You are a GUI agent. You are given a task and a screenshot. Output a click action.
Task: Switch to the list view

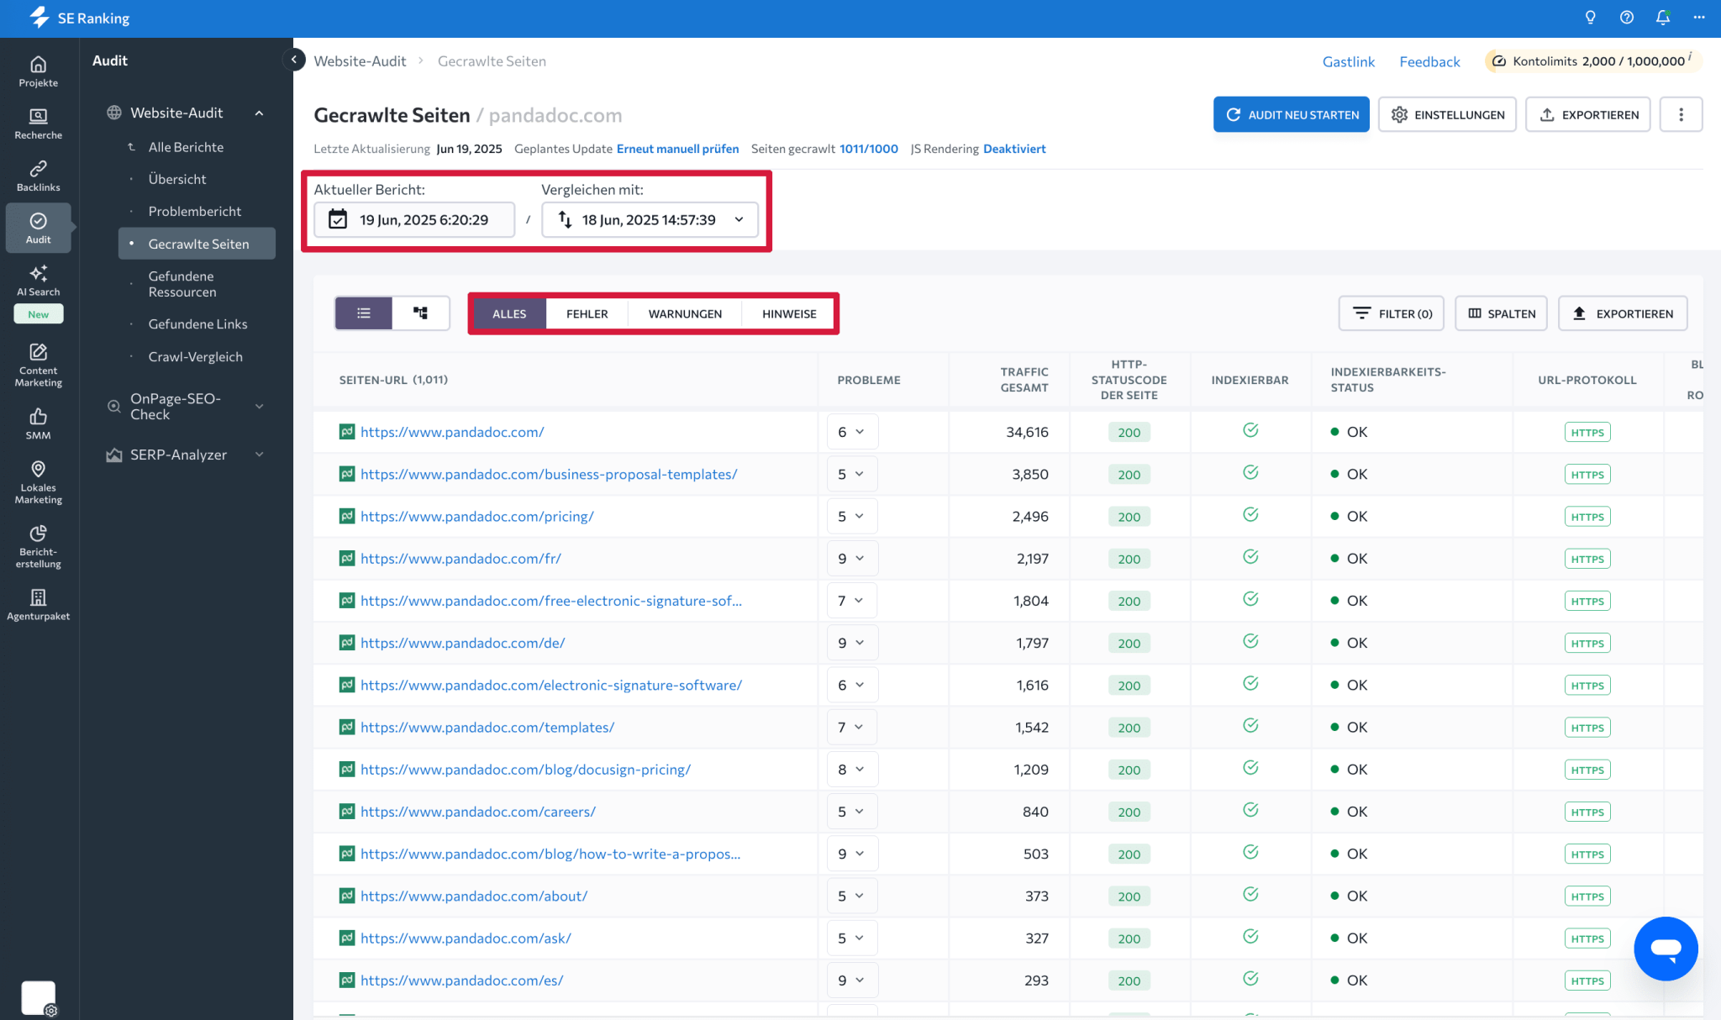(364, 313)
